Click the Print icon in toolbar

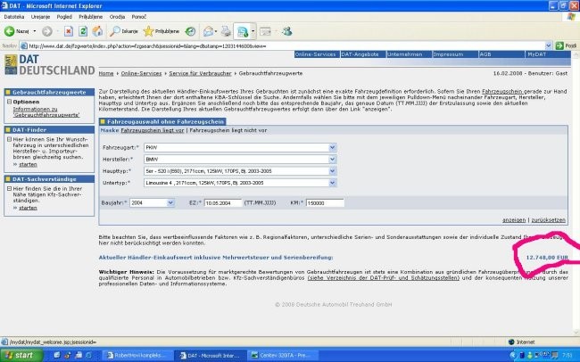pos(226,31)
